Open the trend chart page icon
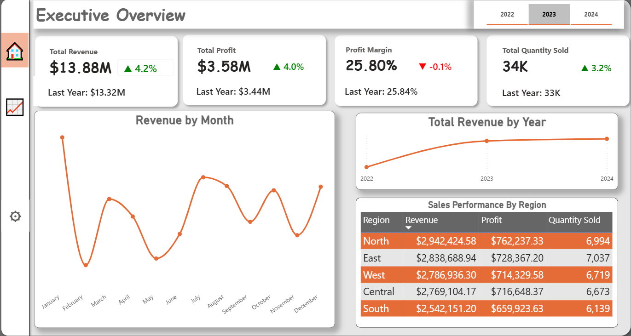 click(15, 107)
